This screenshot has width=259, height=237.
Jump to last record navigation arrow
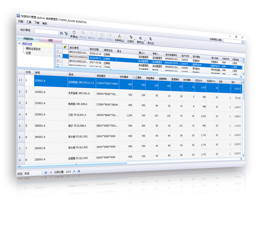pos(79,171)
